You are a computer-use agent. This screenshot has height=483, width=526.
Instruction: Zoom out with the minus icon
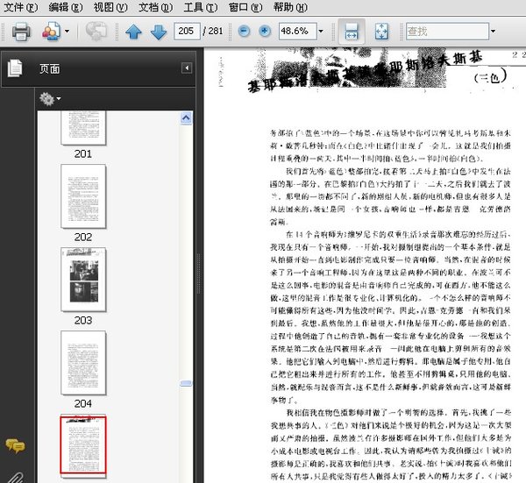click(x=242, y=32)
